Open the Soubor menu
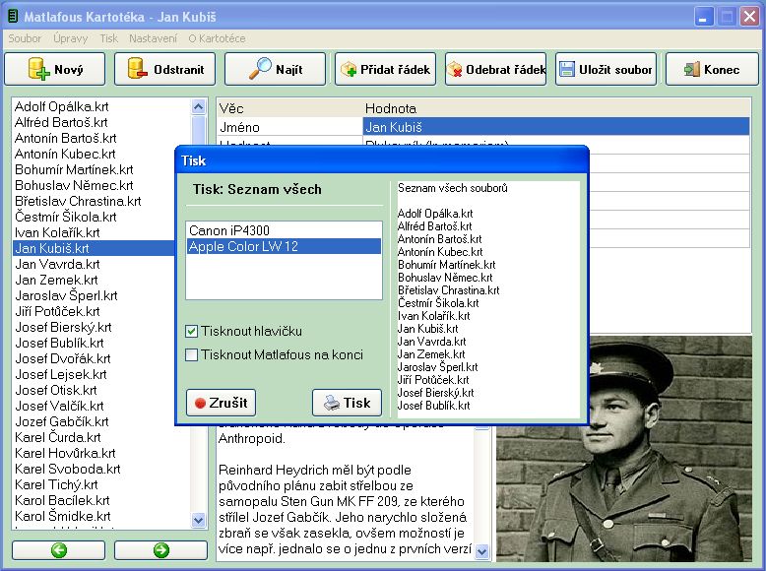 [x=25, y=38]
